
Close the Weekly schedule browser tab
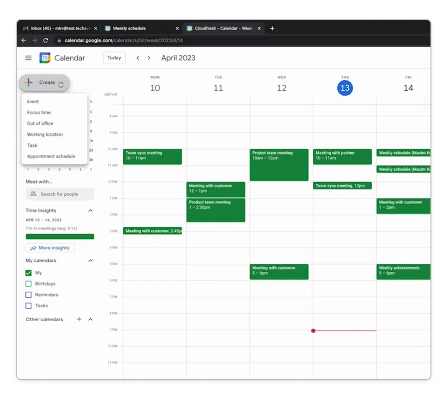coord(178,28)
